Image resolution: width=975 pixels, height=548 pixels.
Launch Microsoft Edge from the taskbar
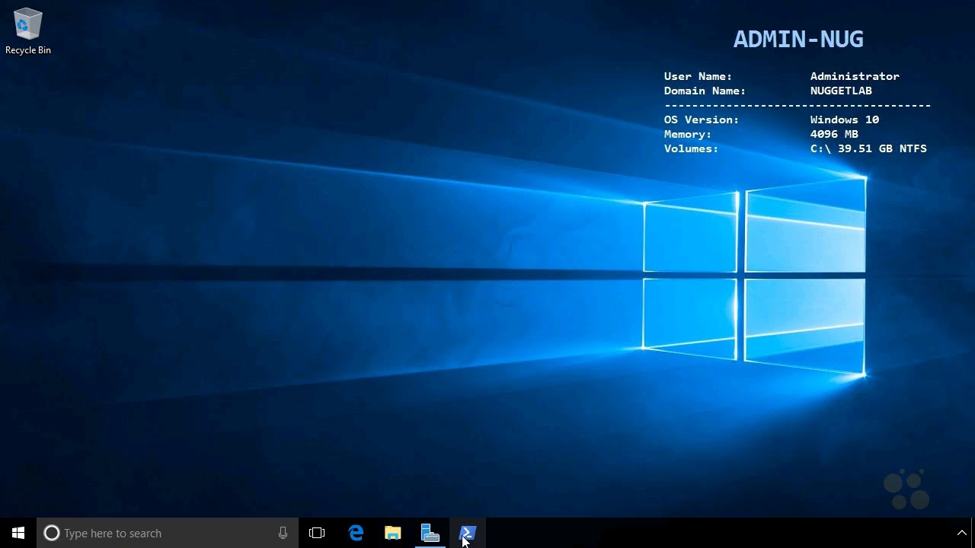pos(356,533)
